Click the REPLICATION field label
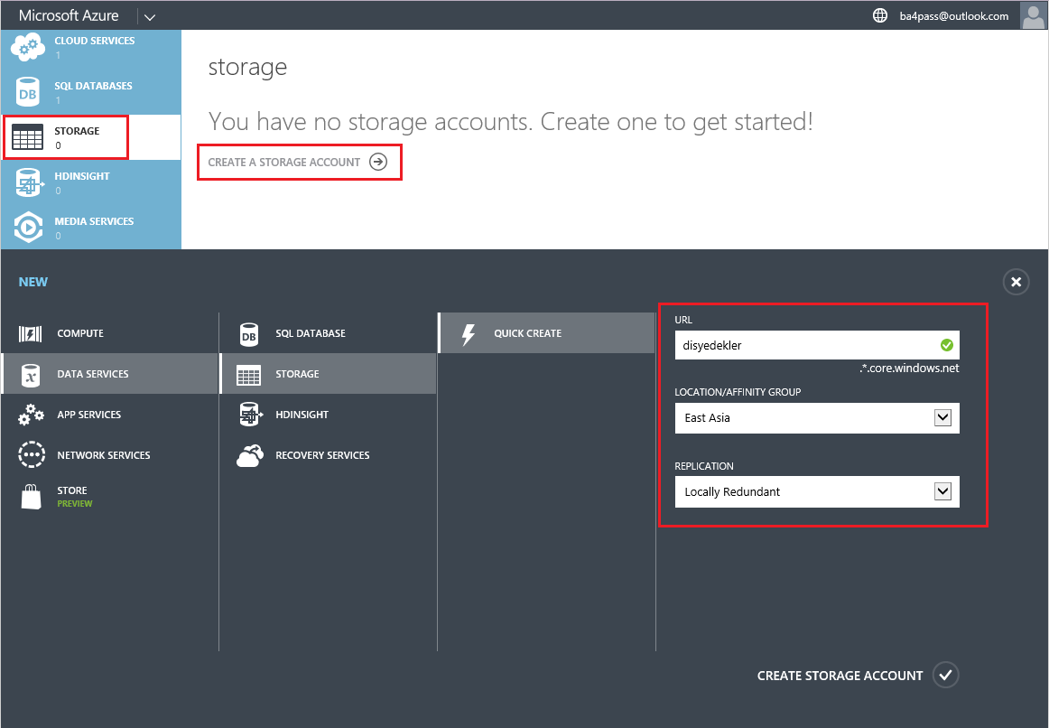 click(x=704, y=466)
